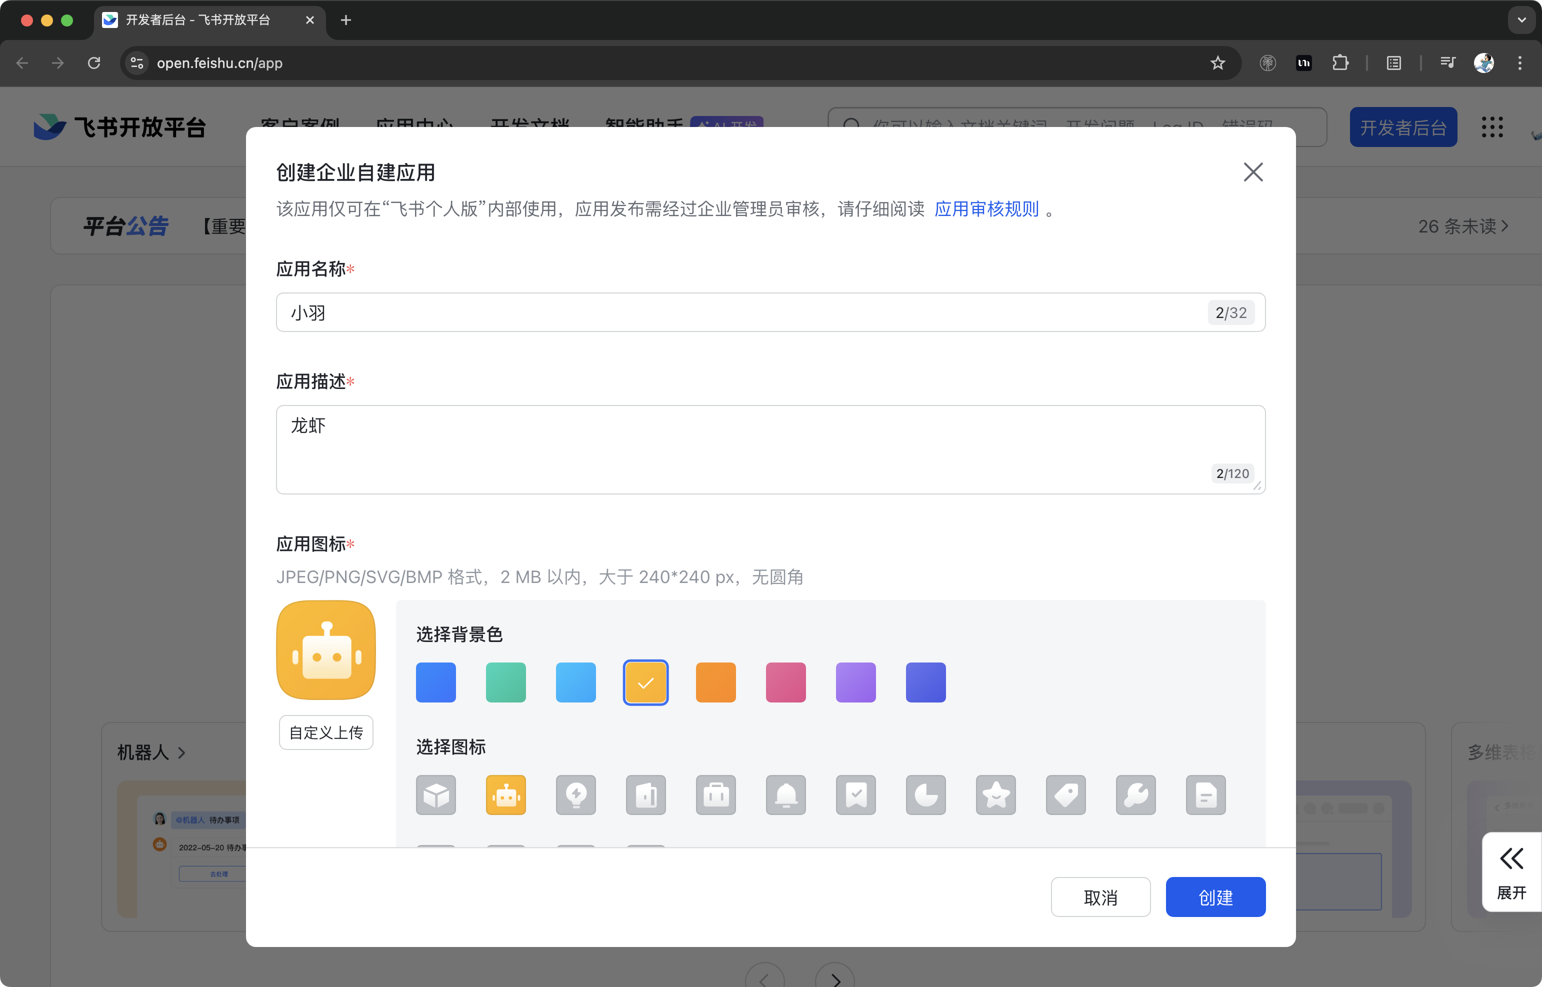Viewport: 1542px width, 987px height.
Task: Click the 创建 button
Action: (1215, 896)
